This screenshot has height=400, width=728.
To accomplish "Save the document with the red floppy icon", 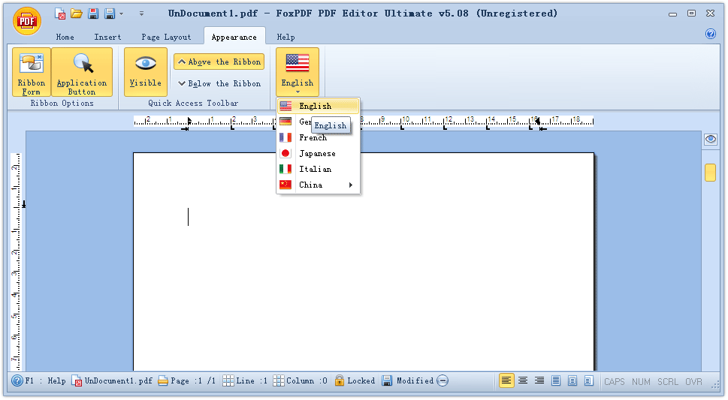I will [93, 14].
